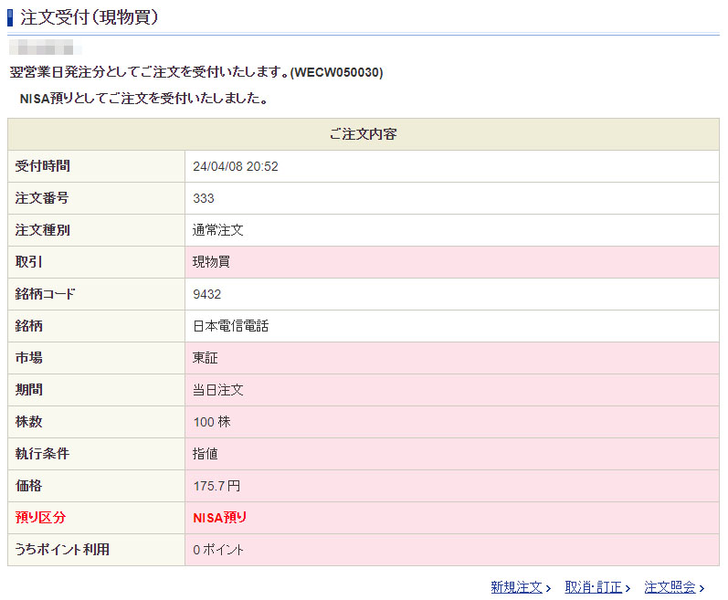The height and width of the screenshot is (600, 728).
Task: Click the price value 175.7円
Action: pyautogui.click(x=216, y=486)
